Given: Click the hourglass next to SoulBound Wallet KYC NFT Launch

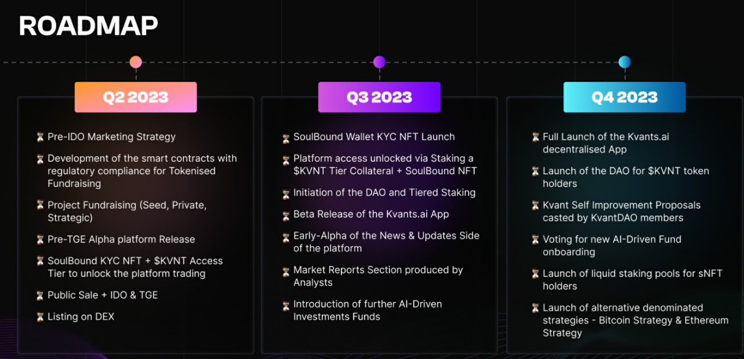Looking at the screenshot, I should coord(286,138).
